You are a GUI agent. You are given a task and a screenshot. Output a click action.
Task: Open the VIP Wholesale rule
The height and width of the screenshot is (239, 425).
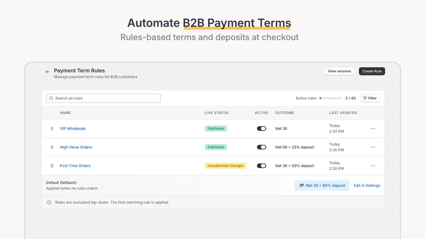point(73,129)
